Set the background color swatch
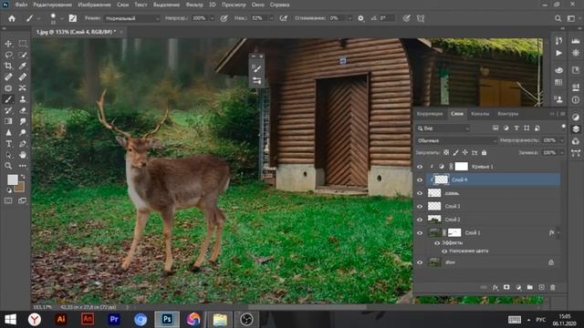The height and width of the screenshot is (328, 584). (x=20, y=187)
